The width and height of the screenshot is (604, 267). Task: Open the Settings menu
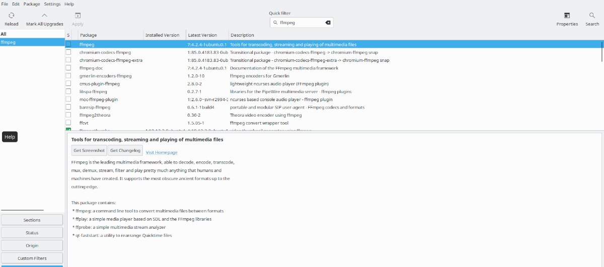(x=52, y=4)
